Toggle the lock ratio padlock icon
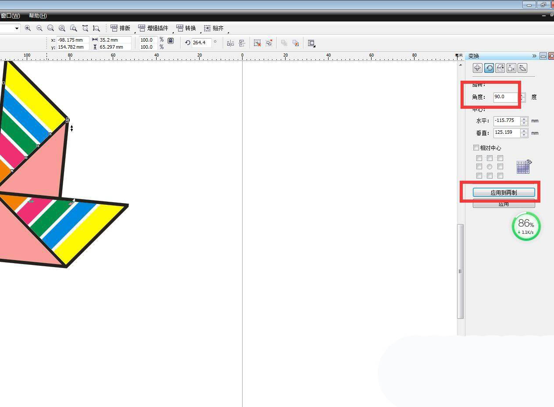This screenshot has height=407, width=554. tap(171, 41)
